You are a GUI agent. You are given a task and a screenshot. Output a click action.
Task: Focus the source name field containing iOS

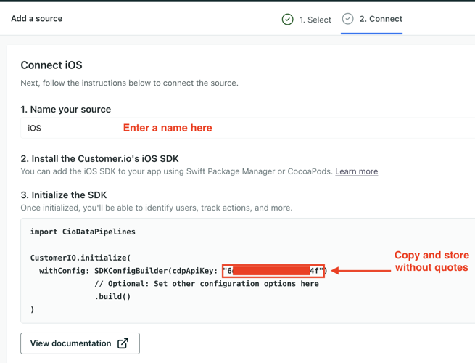point(247,128)
